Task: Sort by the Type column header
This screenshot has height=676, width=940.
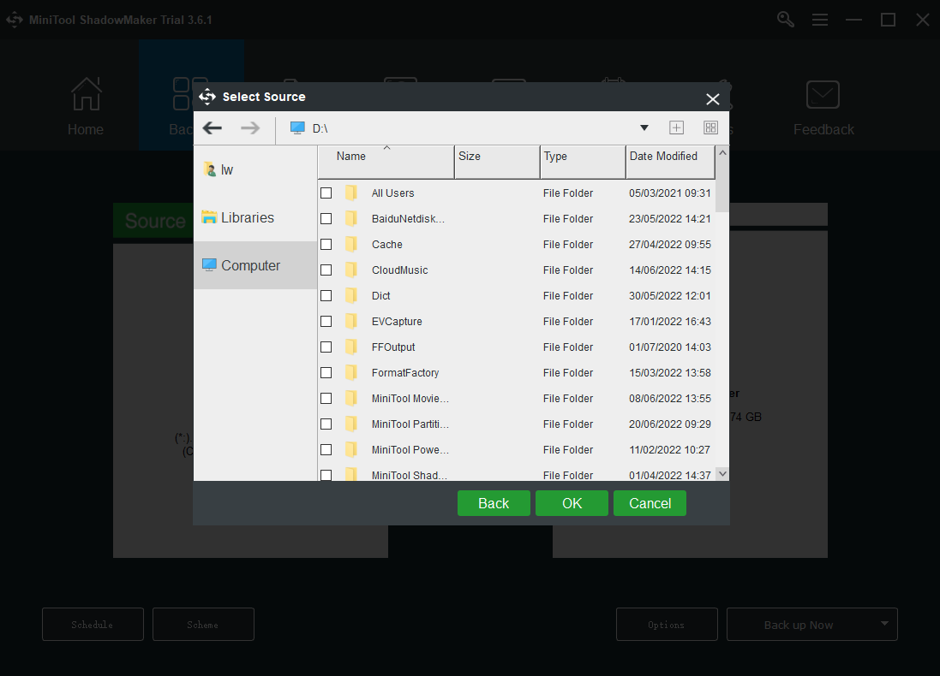Action: tap(583, 162)
